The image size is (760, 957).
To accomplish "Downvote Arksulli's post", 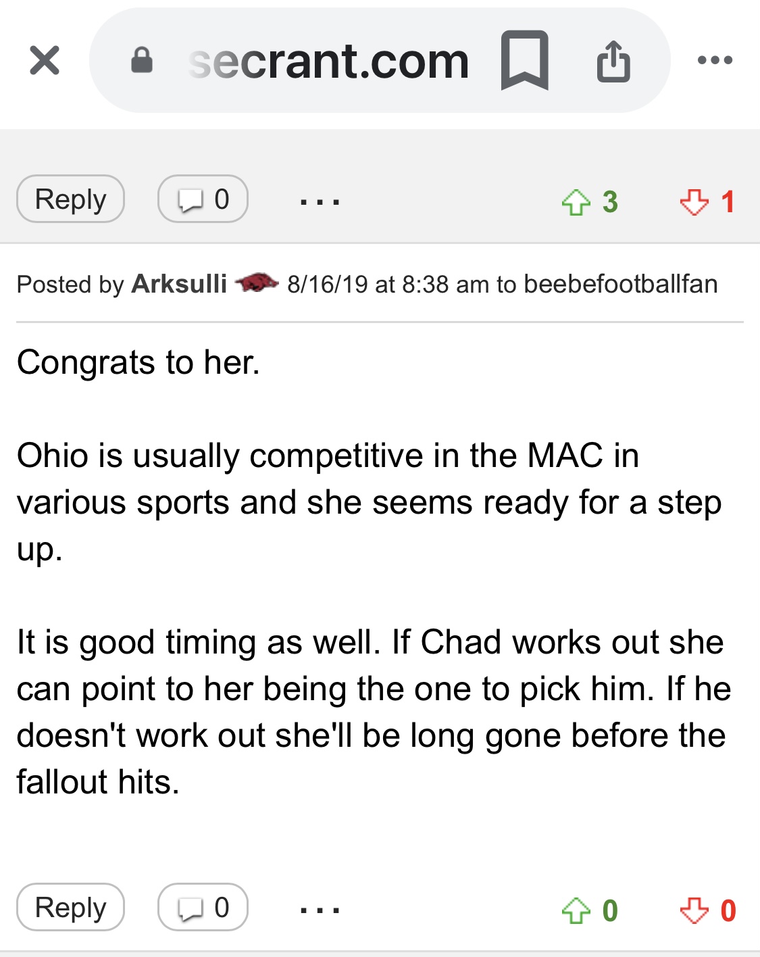I will [694, 910].
